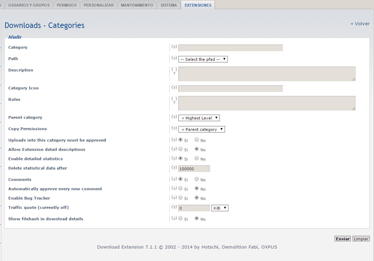
Task: Click the Limpiar reset button
Action: pos(361,239)
